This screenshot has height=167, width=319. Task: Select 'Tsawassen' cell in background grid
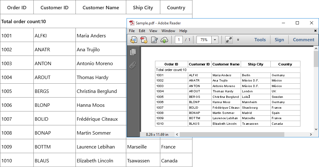coord(143,161)
